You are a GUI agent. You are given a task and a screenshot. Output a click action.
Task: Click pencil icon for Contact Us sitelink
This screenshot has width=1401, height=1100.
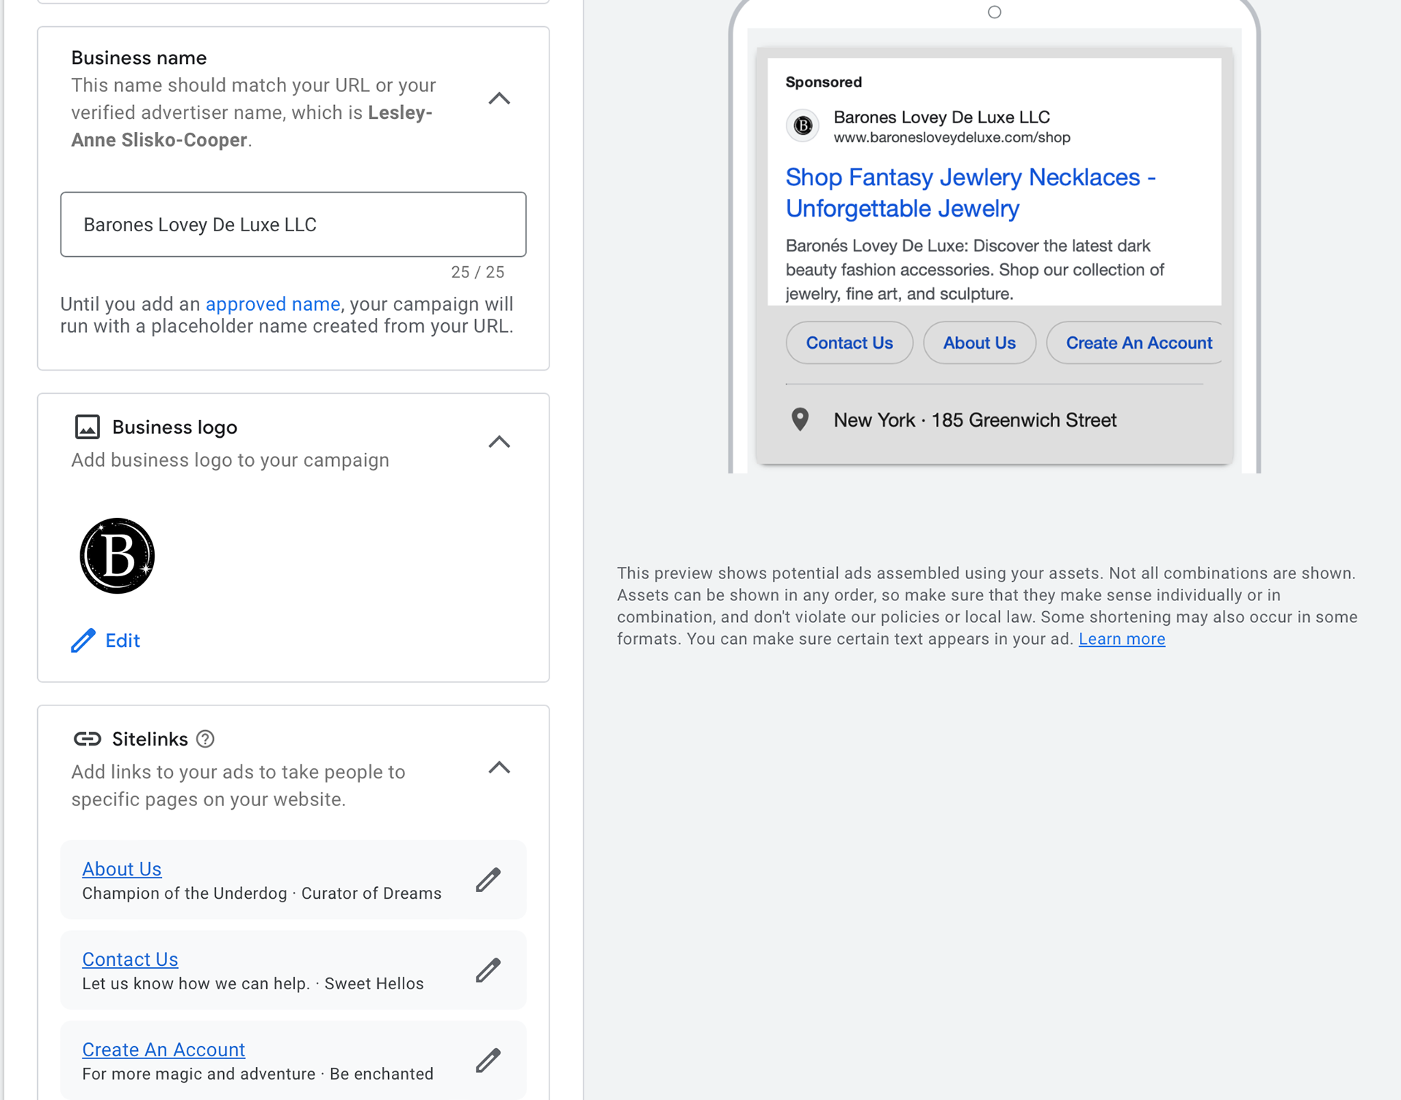[488, 970]
